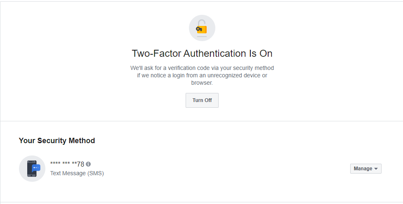The image size is (403, 204).
Task: Click the verification code description text
Action: click(x=202, y=68)
